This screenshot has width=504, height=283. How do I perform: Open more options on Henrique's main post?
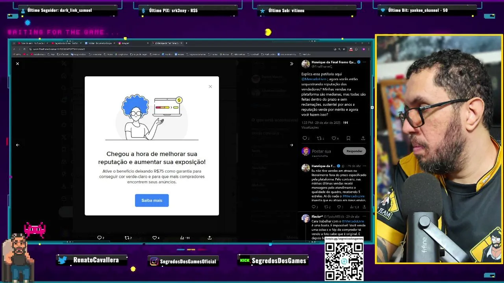[x=364, y=62]
